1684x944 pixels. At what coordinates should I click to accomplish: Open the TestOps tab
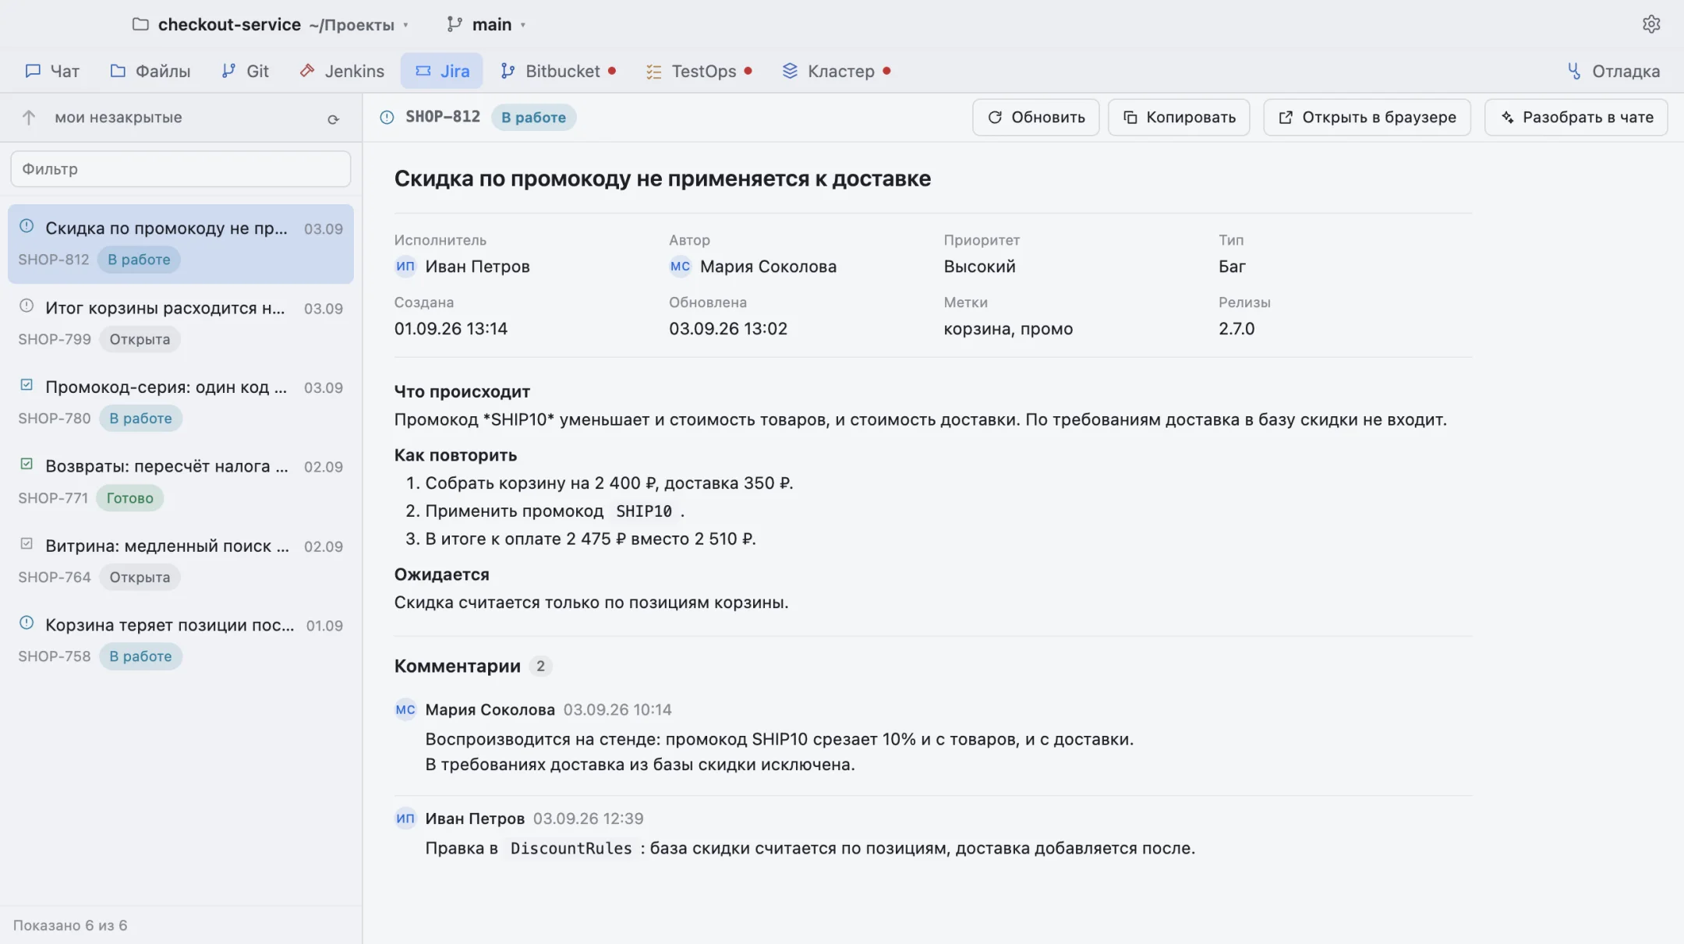tap(699, 71)
